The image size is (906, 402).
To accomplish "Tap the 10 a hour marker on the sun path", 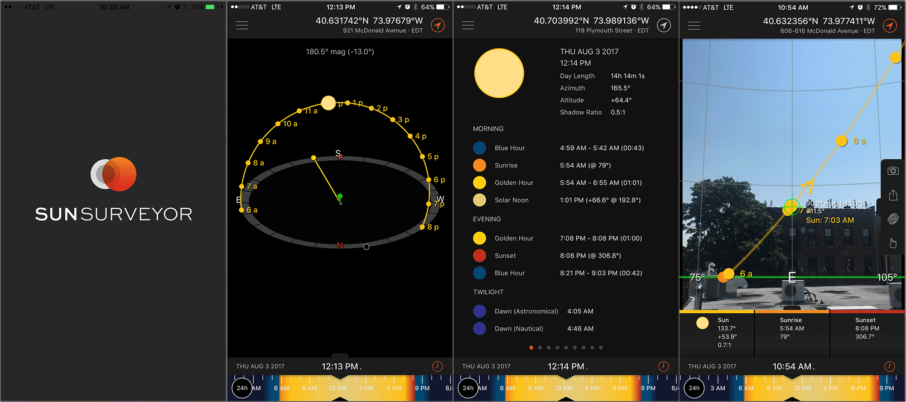I will point(278,124).
